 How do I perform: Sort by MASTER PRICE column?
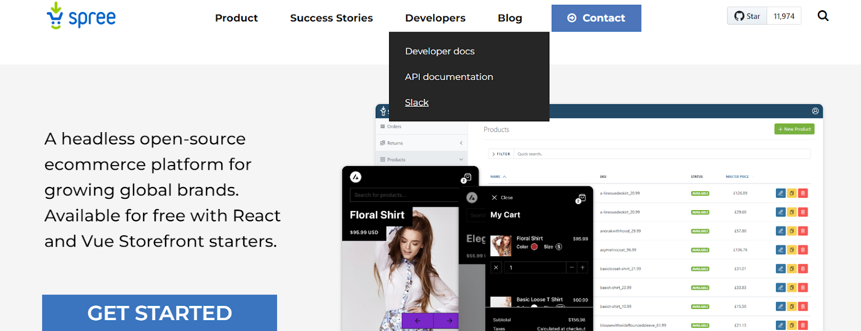tap(737, 177)
